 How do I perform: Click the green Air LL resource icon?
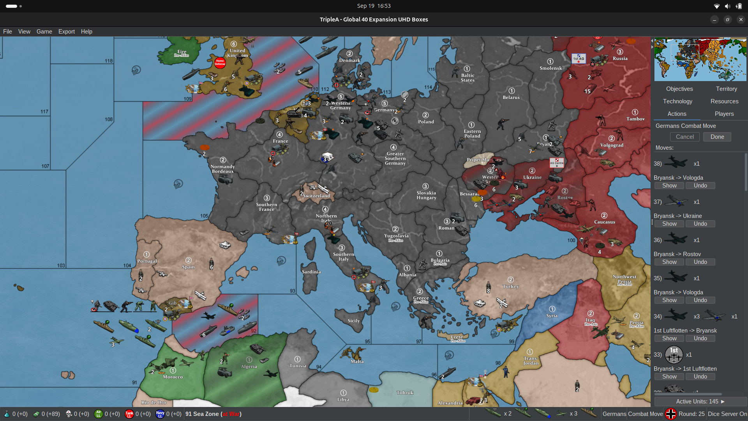click(x=99, y=414)
